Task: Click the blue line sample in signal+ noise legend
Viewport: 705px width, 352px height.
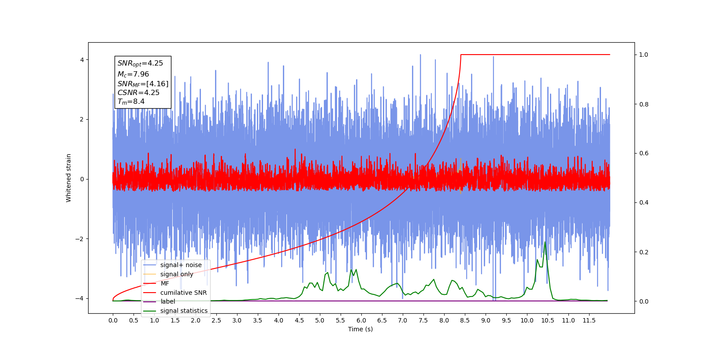Action: pos(150,265)
